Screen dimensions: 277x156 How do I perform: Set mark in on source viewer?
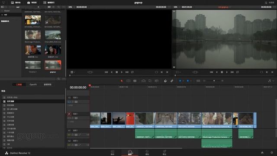[161, 72]
